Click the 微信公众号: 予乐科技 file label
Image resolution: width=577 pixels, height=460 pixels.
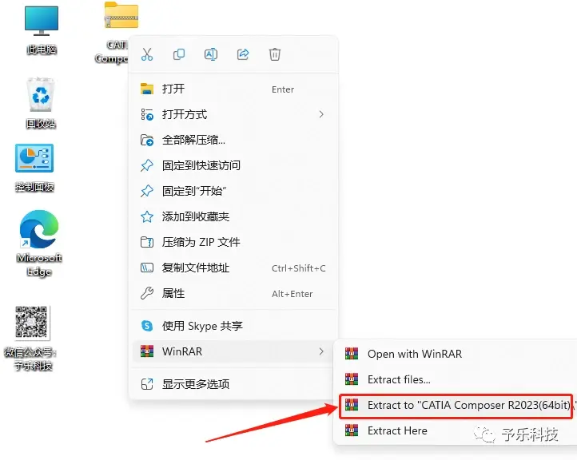31,359
